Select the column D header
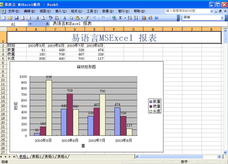 (x=75, y=29)
